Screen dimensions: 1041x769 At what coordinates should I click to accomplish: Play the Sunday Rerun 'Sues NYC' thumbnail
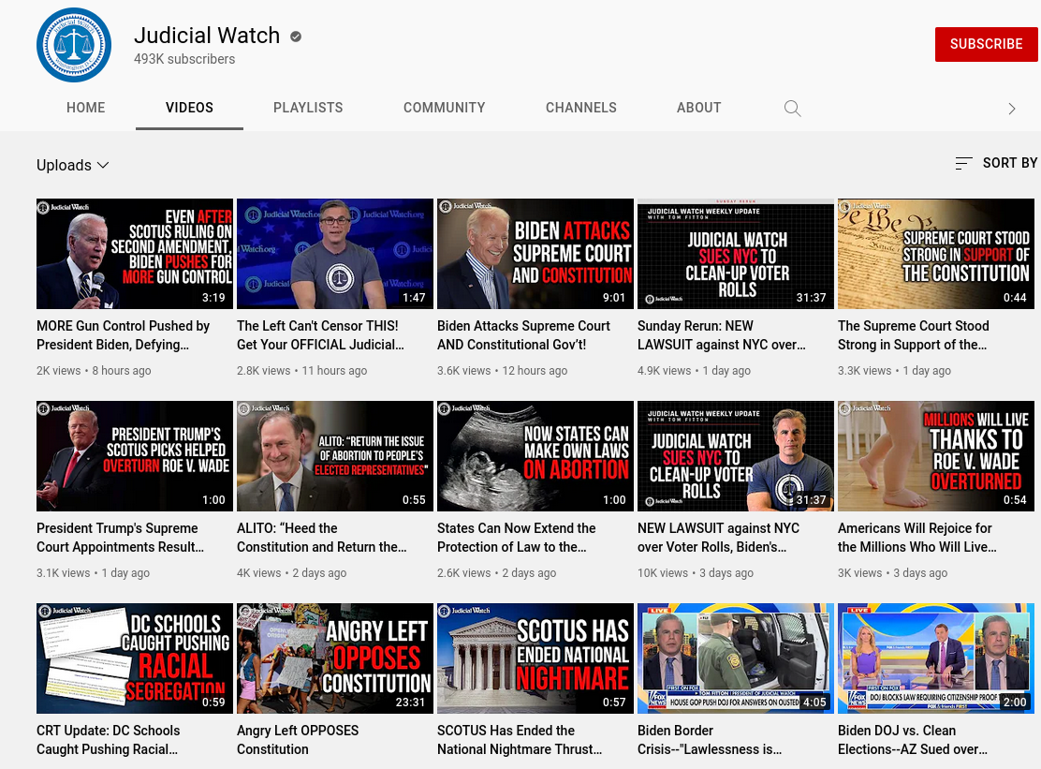736,254
